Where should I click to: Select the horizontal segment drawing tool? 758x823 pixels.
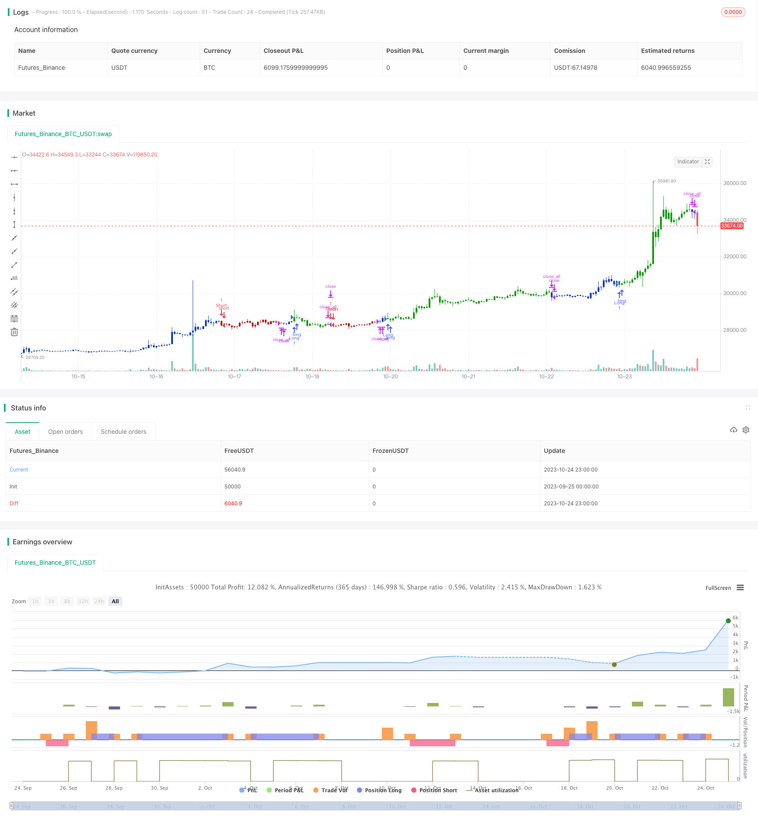pyautogui.click(x=14, y=184)
